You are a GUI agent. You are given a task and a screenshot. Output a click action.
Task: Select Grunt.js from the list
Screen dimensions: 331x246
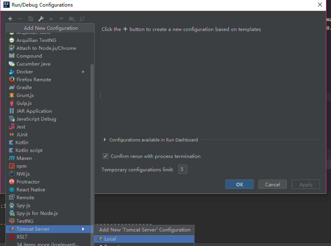tap(48, 95)
